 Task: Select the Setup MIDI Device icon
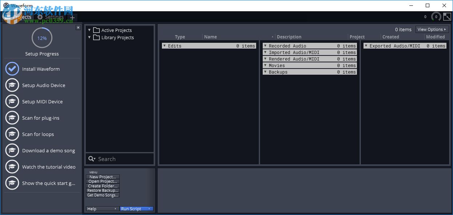click(x=12, y=102)
